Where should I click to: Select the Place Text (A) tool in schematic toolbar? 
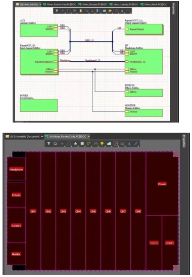click(122, 11)
